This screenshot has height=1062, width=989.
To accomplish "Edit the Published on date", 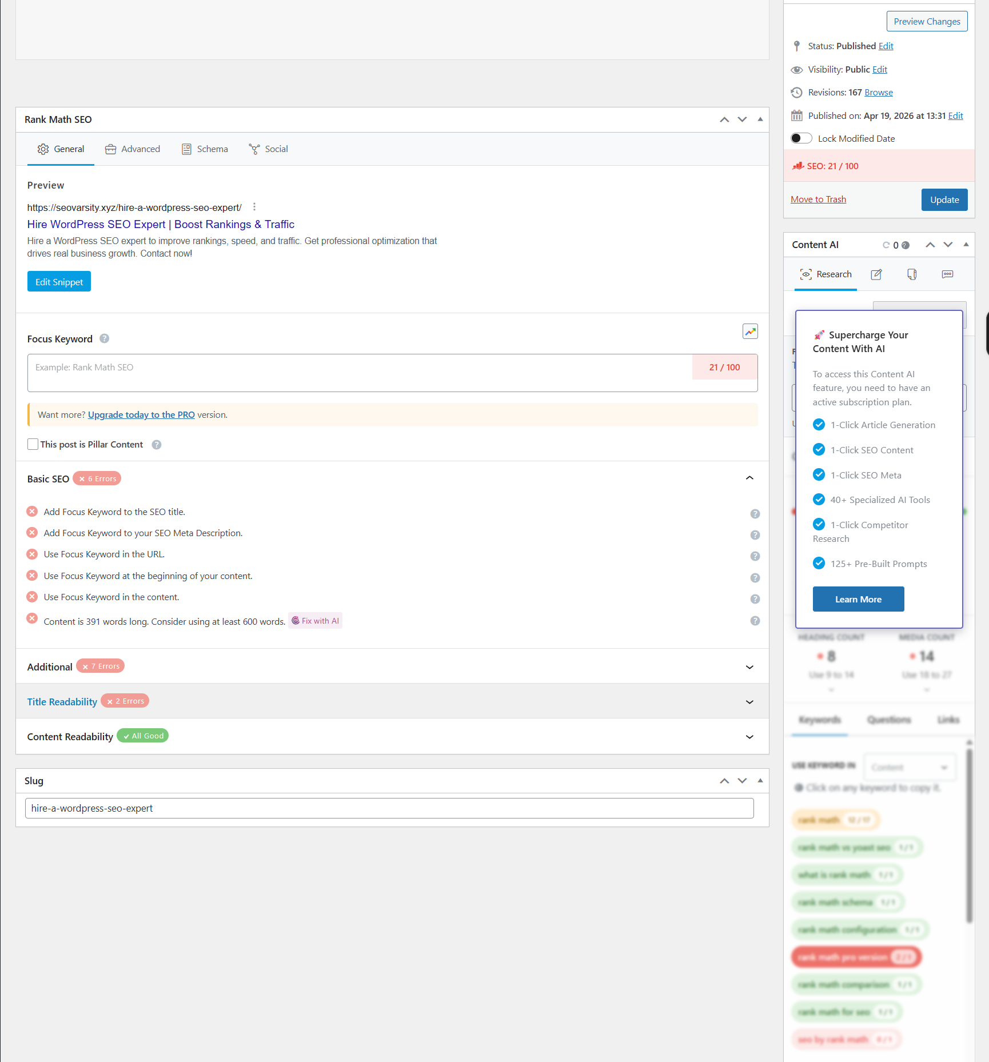I will tap(955, 116).
